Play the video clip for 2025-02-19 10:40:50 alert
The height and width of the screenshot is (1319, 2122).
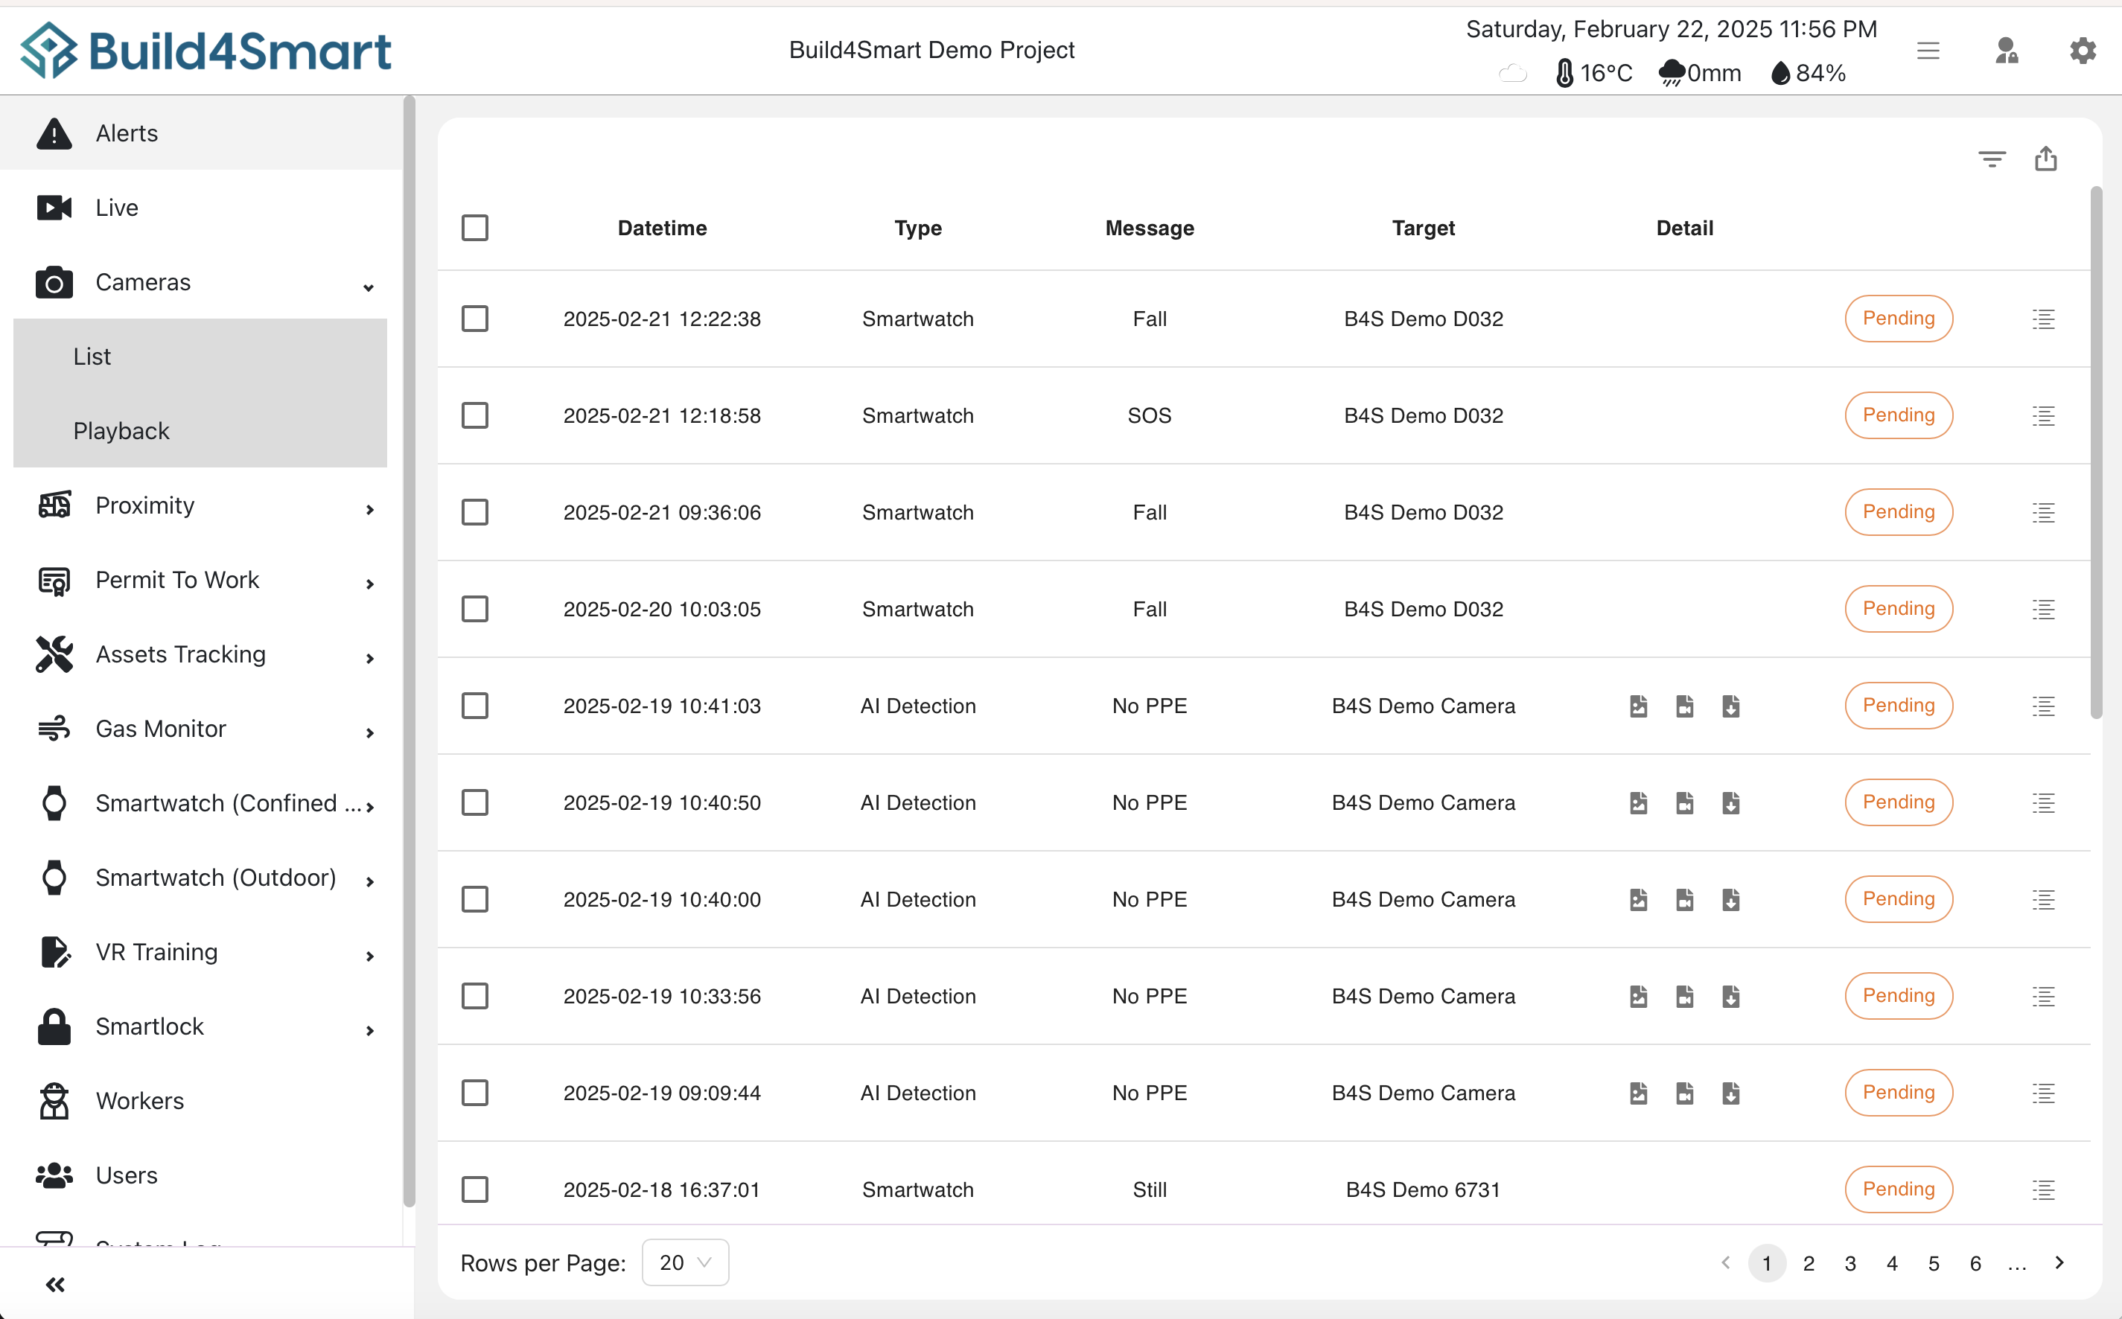click(x=1684, y=802)
